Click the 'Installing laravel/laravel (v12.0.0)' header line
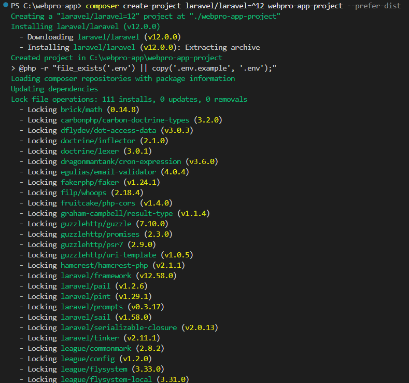Screen dimensions: 409x383 pyautogui.click(x=86, y=26)
